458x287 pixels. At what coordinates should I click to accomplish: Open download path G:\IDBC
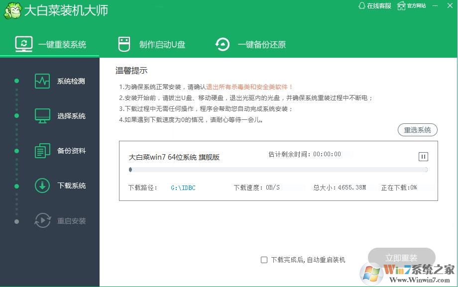point(183,188)
